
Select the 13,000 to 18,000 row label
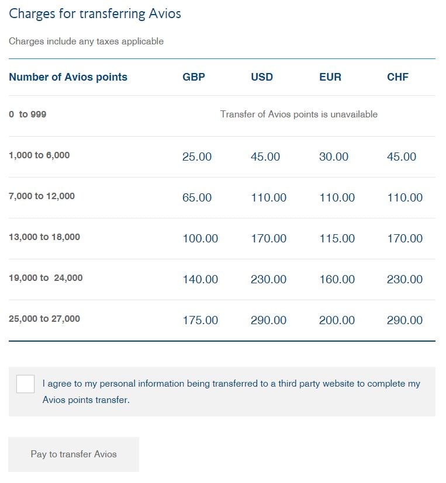44,237
